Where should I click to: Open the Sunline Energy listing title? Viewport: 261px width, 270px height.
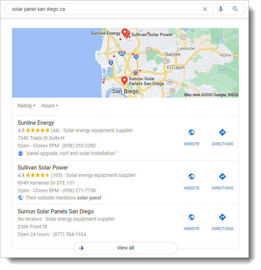36,123
